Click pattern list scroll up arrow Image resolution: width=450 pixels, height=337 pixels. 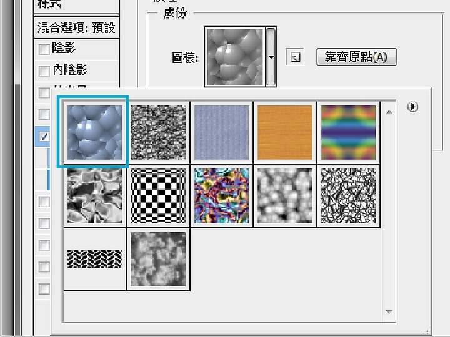pos(389,112)
